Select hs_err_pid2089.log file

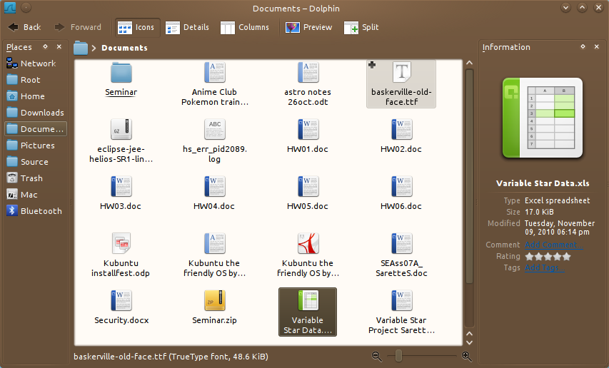(x=214, y=140)
